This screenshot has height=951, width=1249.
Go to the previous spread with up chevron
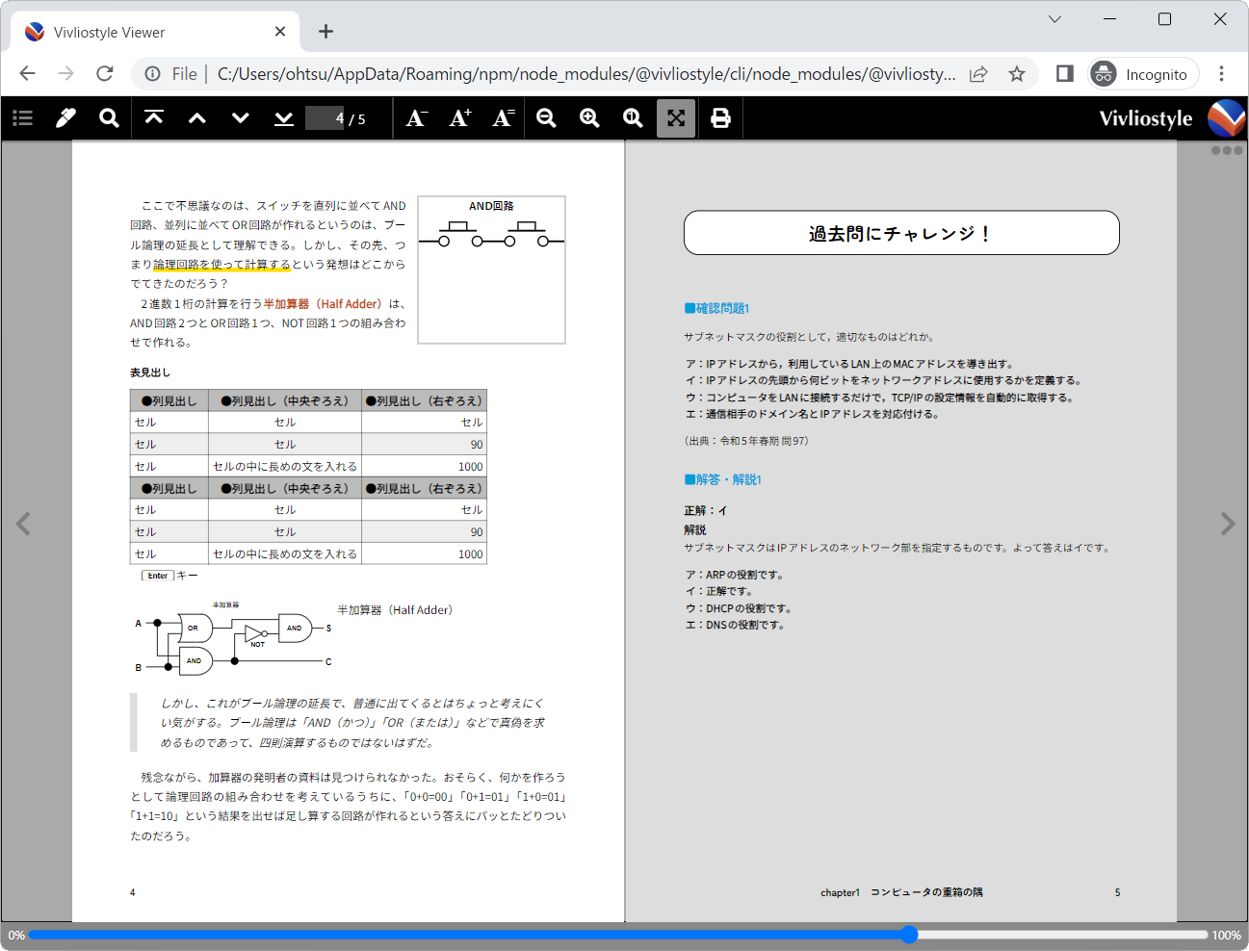[196, 117]
